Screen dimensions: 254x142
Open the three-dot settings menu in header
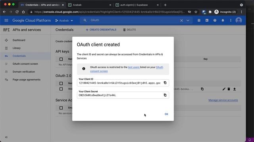231,21
